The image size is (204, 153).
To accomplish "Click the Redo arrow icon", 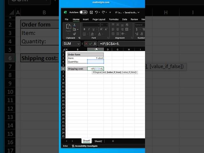I will pos(103,12).
